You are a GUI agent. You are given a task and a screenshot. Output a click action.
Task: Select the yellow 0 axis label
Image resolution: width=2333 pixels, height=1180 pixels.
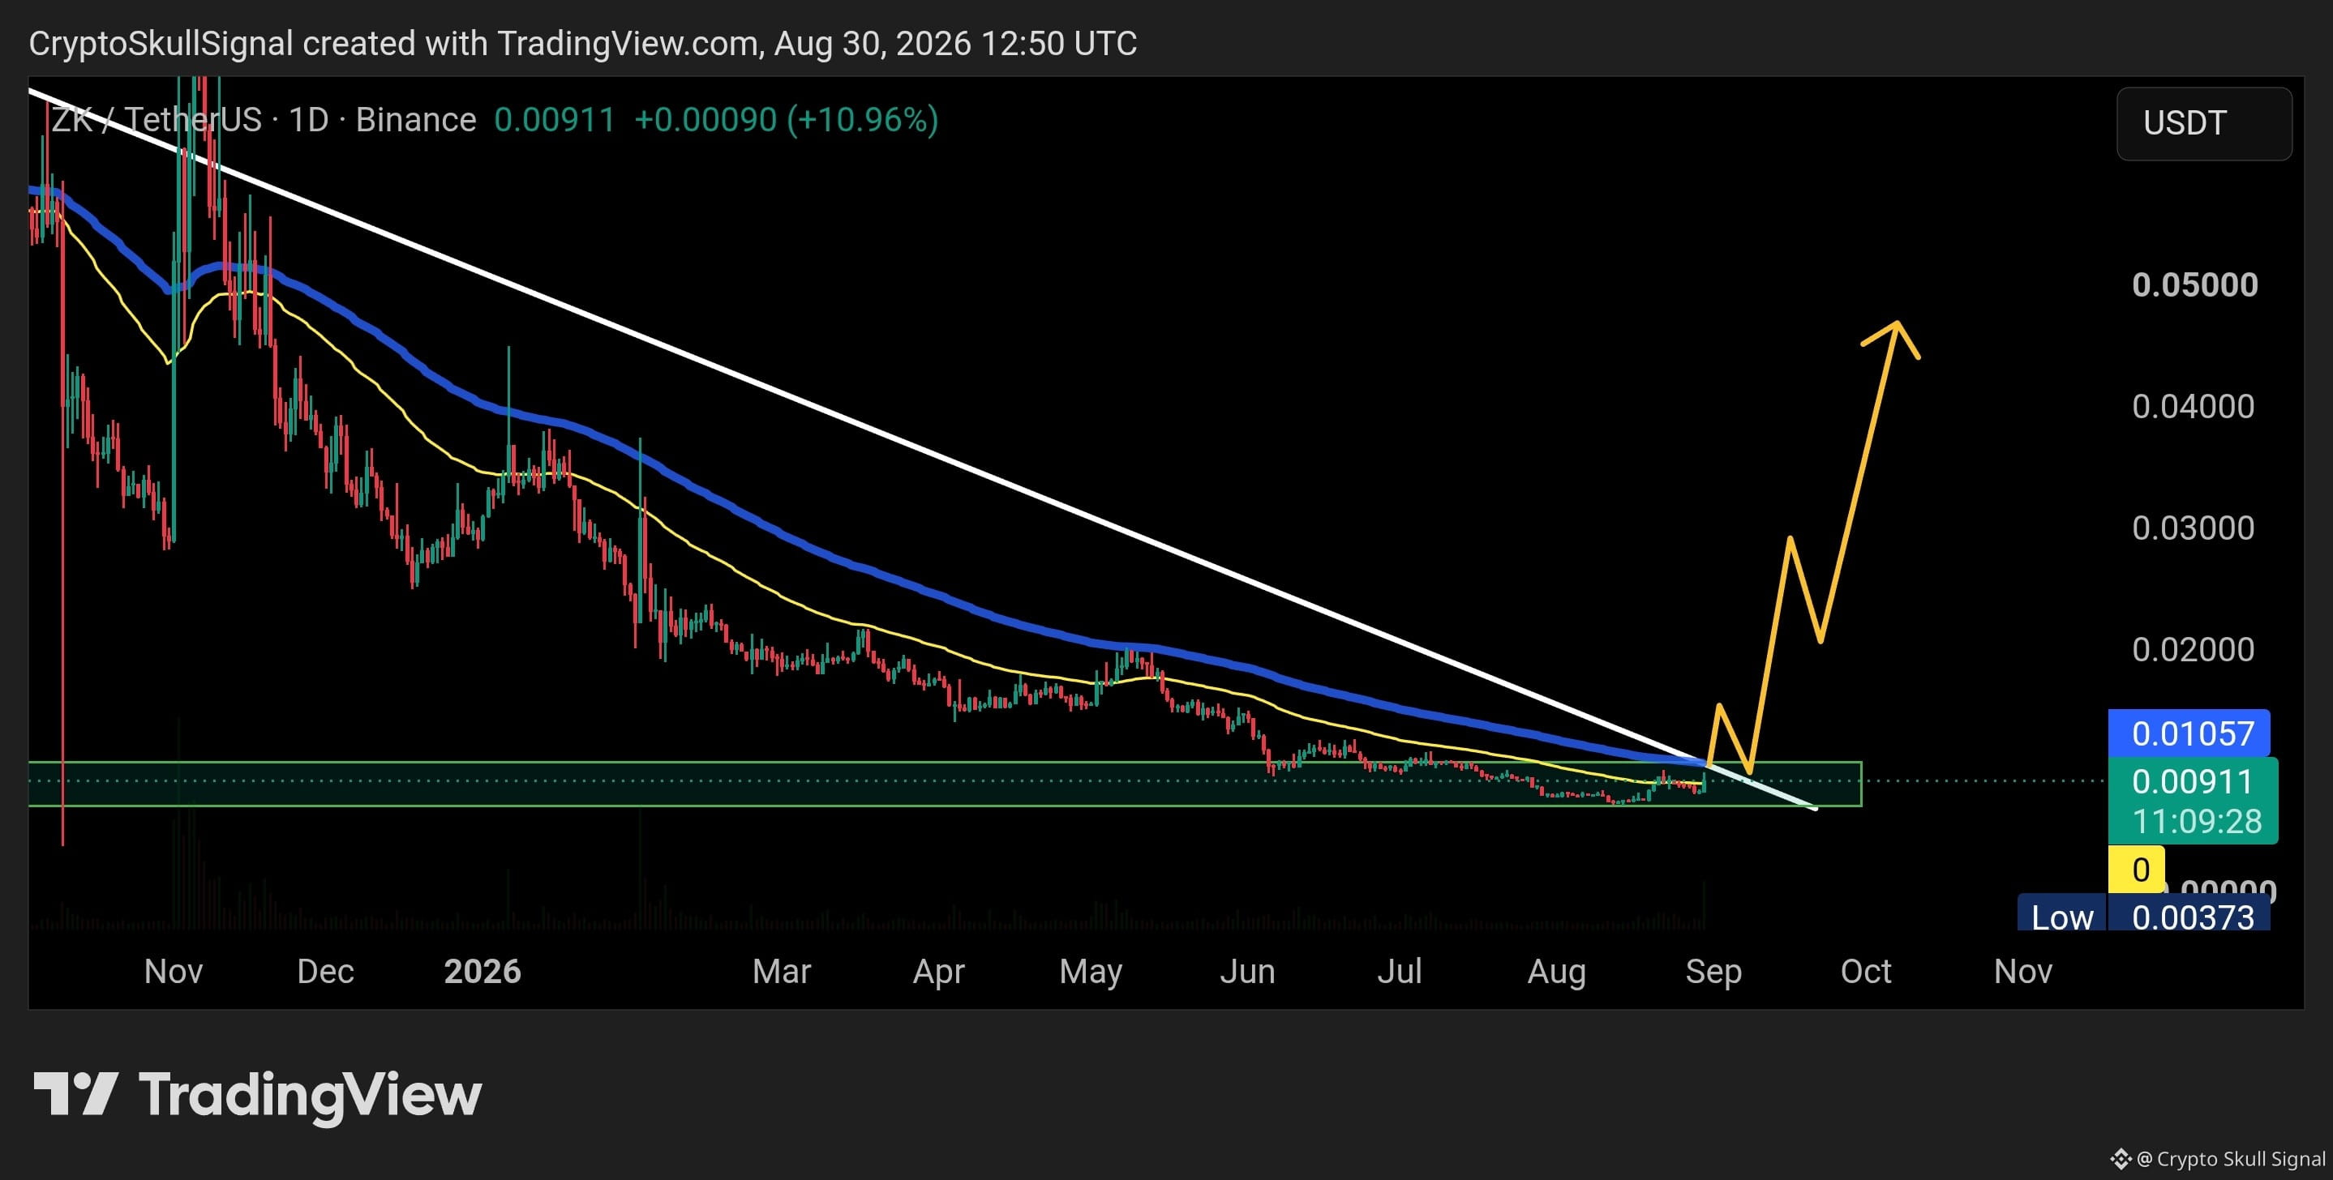click(2137, 869)
